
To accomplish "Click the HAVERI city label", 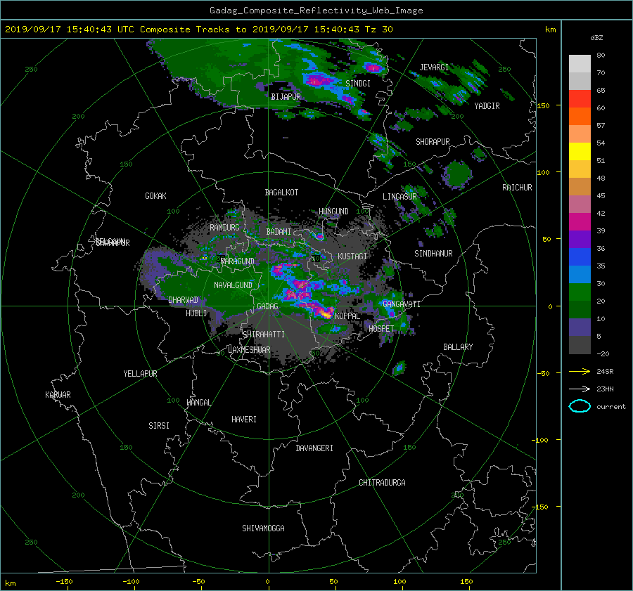I will (x=244, y=420).
